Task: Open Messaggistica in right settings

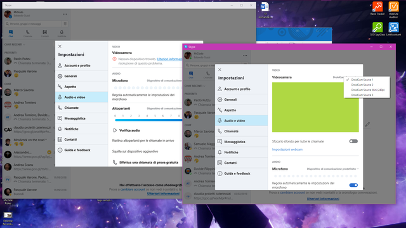Action: 241,142
